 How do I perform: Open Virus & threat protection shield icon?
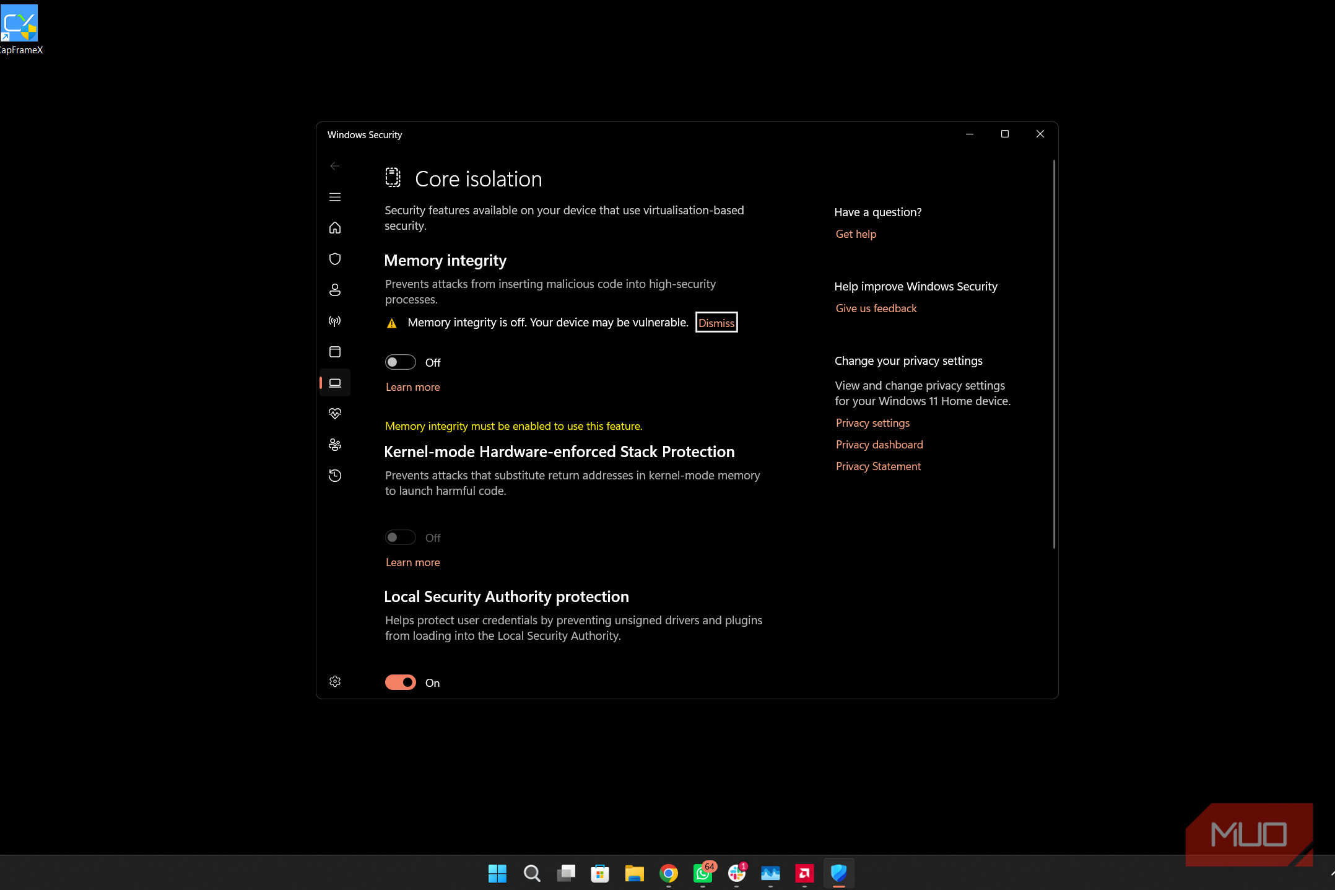[x=335, y=259]
